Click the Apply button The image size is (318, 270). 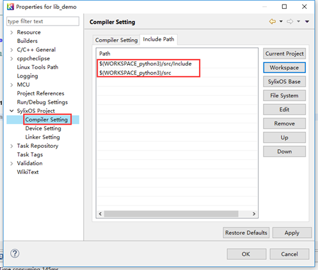[292, 233]
